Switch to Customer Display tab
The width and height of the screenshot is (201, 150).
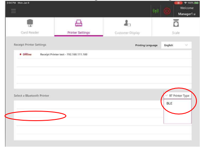(x=127, y=27)
